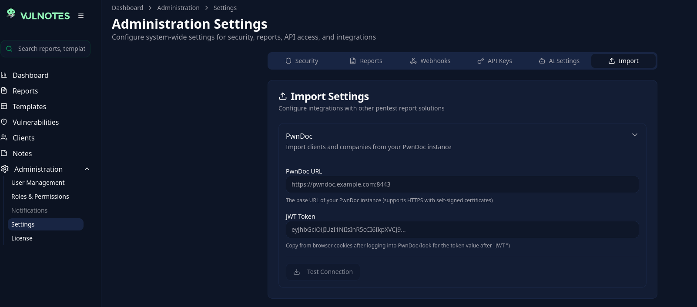Screen dimensions: 697x307
Task: Click the Vulnerabilities shield icon in sidebar
Action: (4, 122)
